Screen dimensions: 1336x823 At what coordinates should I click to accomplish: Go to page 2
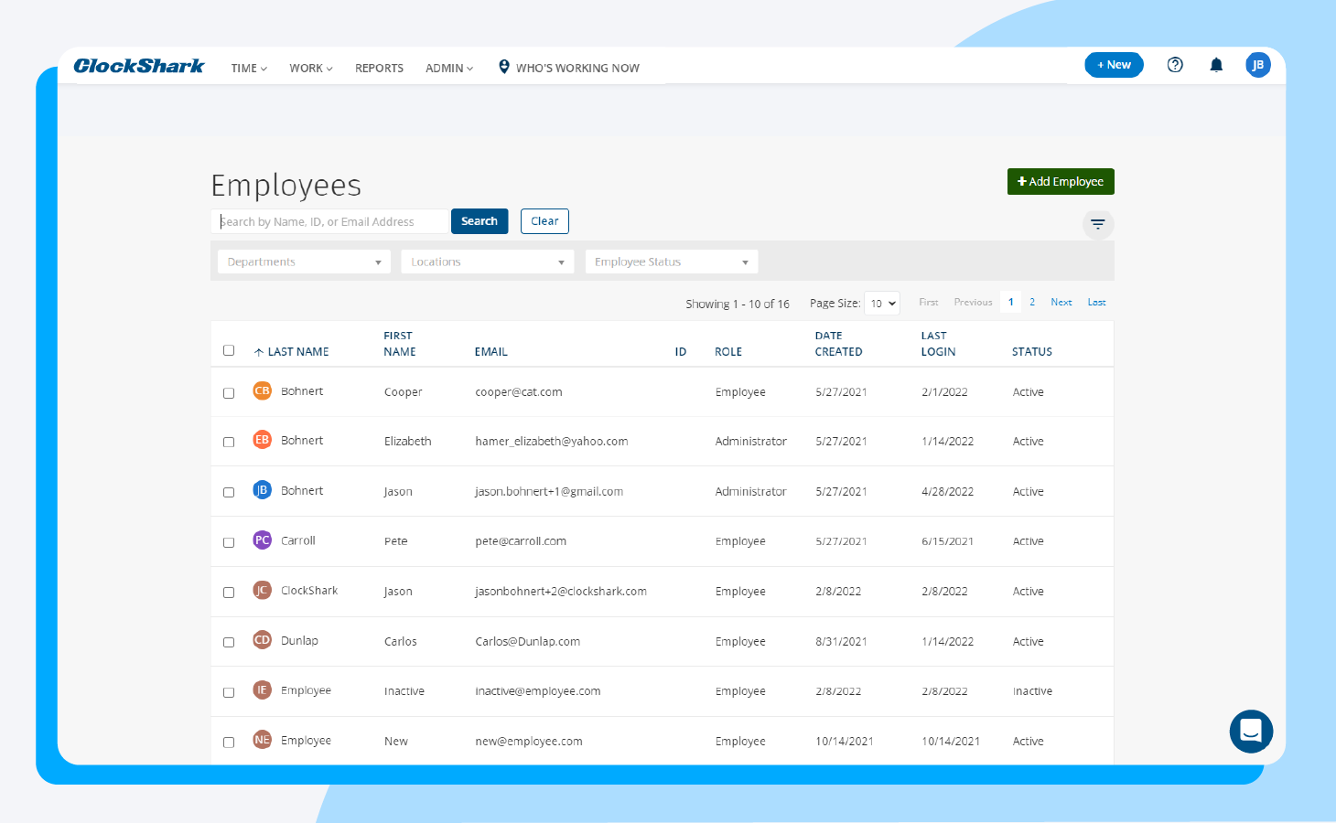pos(1032,302)
